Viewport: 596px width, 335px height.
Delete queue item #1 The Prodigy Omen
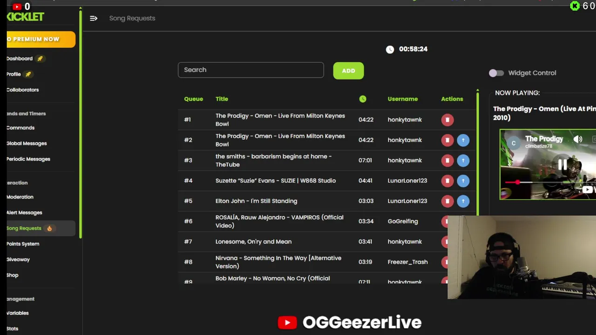(x=447, y=120)
